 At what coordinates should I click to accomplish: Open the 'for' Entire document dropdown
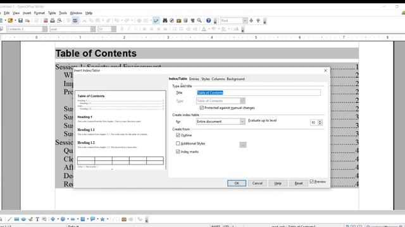(x=242, y=121)
